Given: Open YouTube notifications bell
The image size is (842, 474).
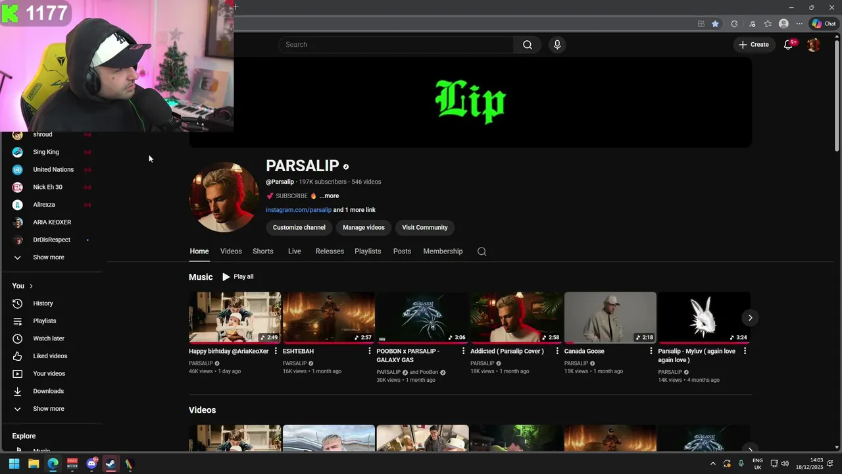Looking at the screenshot, I should (x=788, y=45).
